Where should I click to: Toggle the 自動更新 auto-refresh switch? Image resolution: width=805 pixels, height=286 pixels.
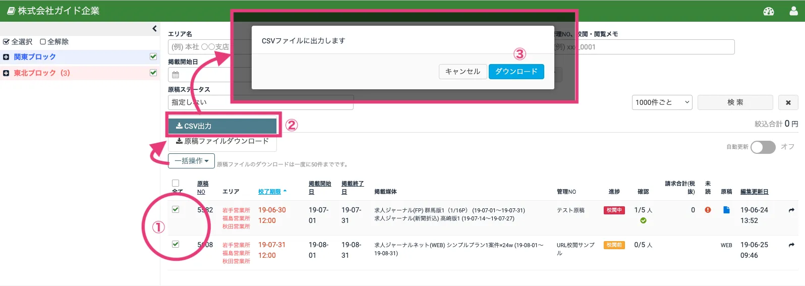pos(763,147)
